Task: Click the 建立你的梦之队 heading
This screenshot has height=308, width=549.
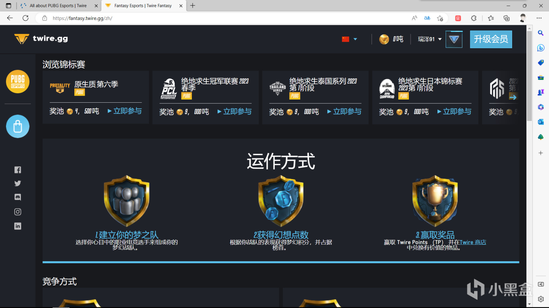Action: pyautogui.click(x=127, y=235)
